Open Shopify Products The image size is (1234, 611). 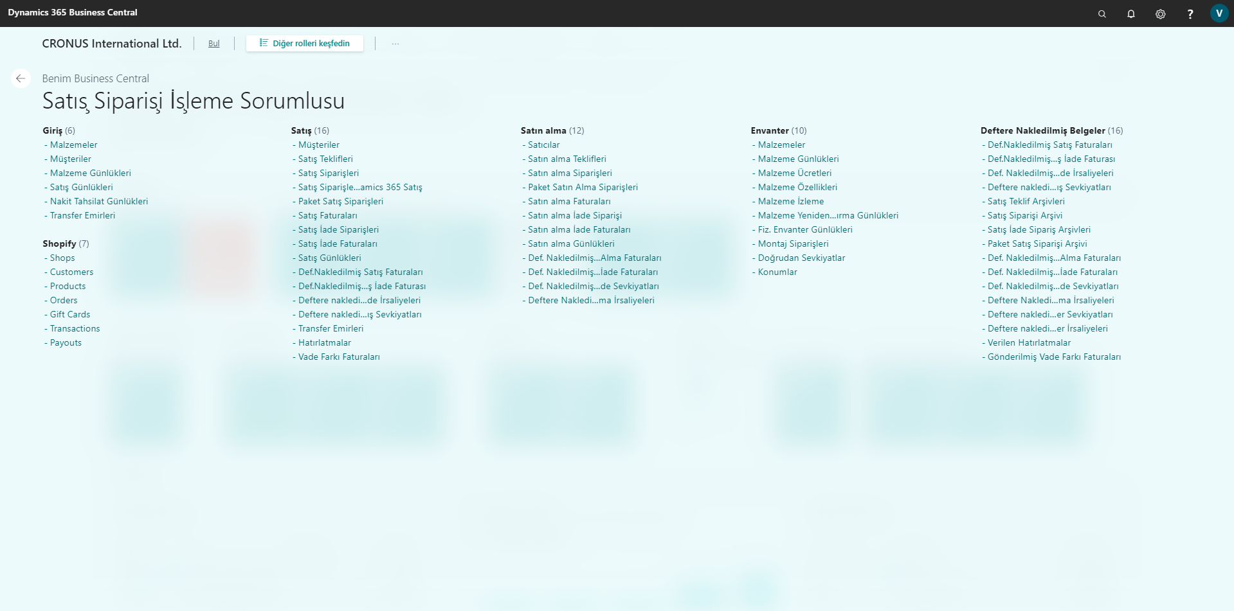click(68, 286)
